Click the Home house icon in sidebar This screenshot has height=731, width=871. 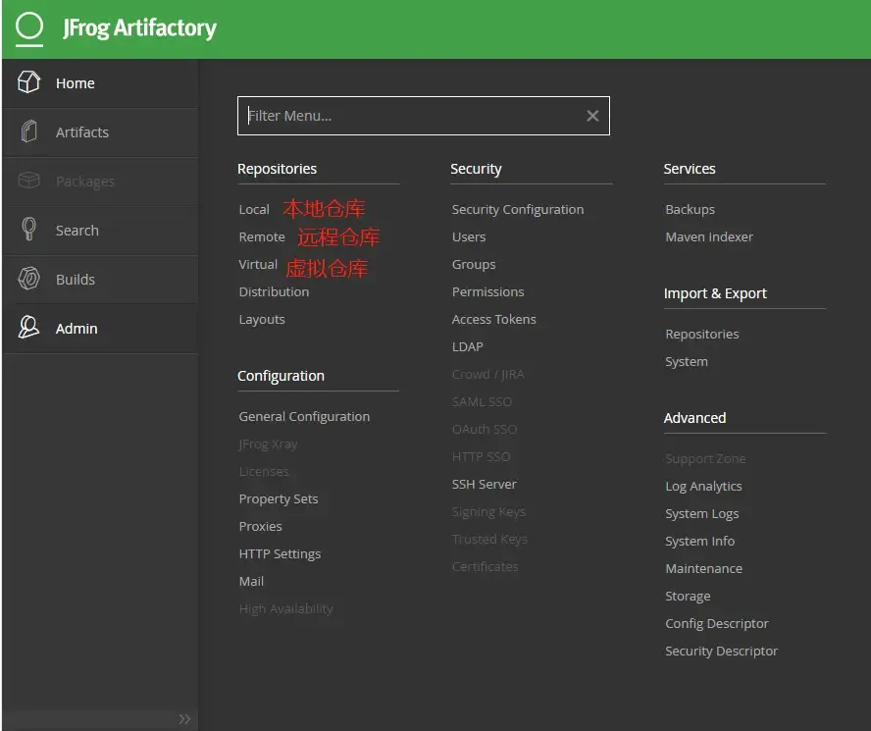28,82
